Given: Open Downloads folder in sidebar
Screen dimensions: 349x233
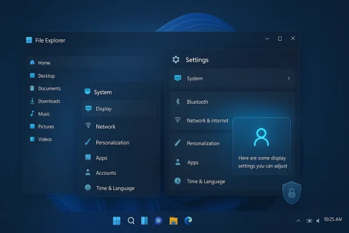Looking at the screenshot, I should 45,101.
